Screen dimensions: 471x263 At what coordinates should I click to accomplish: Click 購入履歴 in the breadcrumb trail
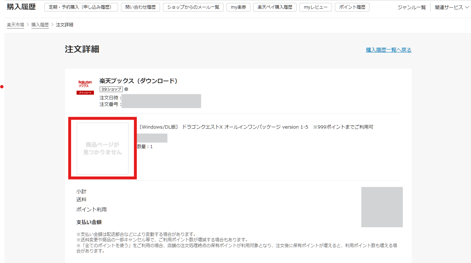(40, 25)
